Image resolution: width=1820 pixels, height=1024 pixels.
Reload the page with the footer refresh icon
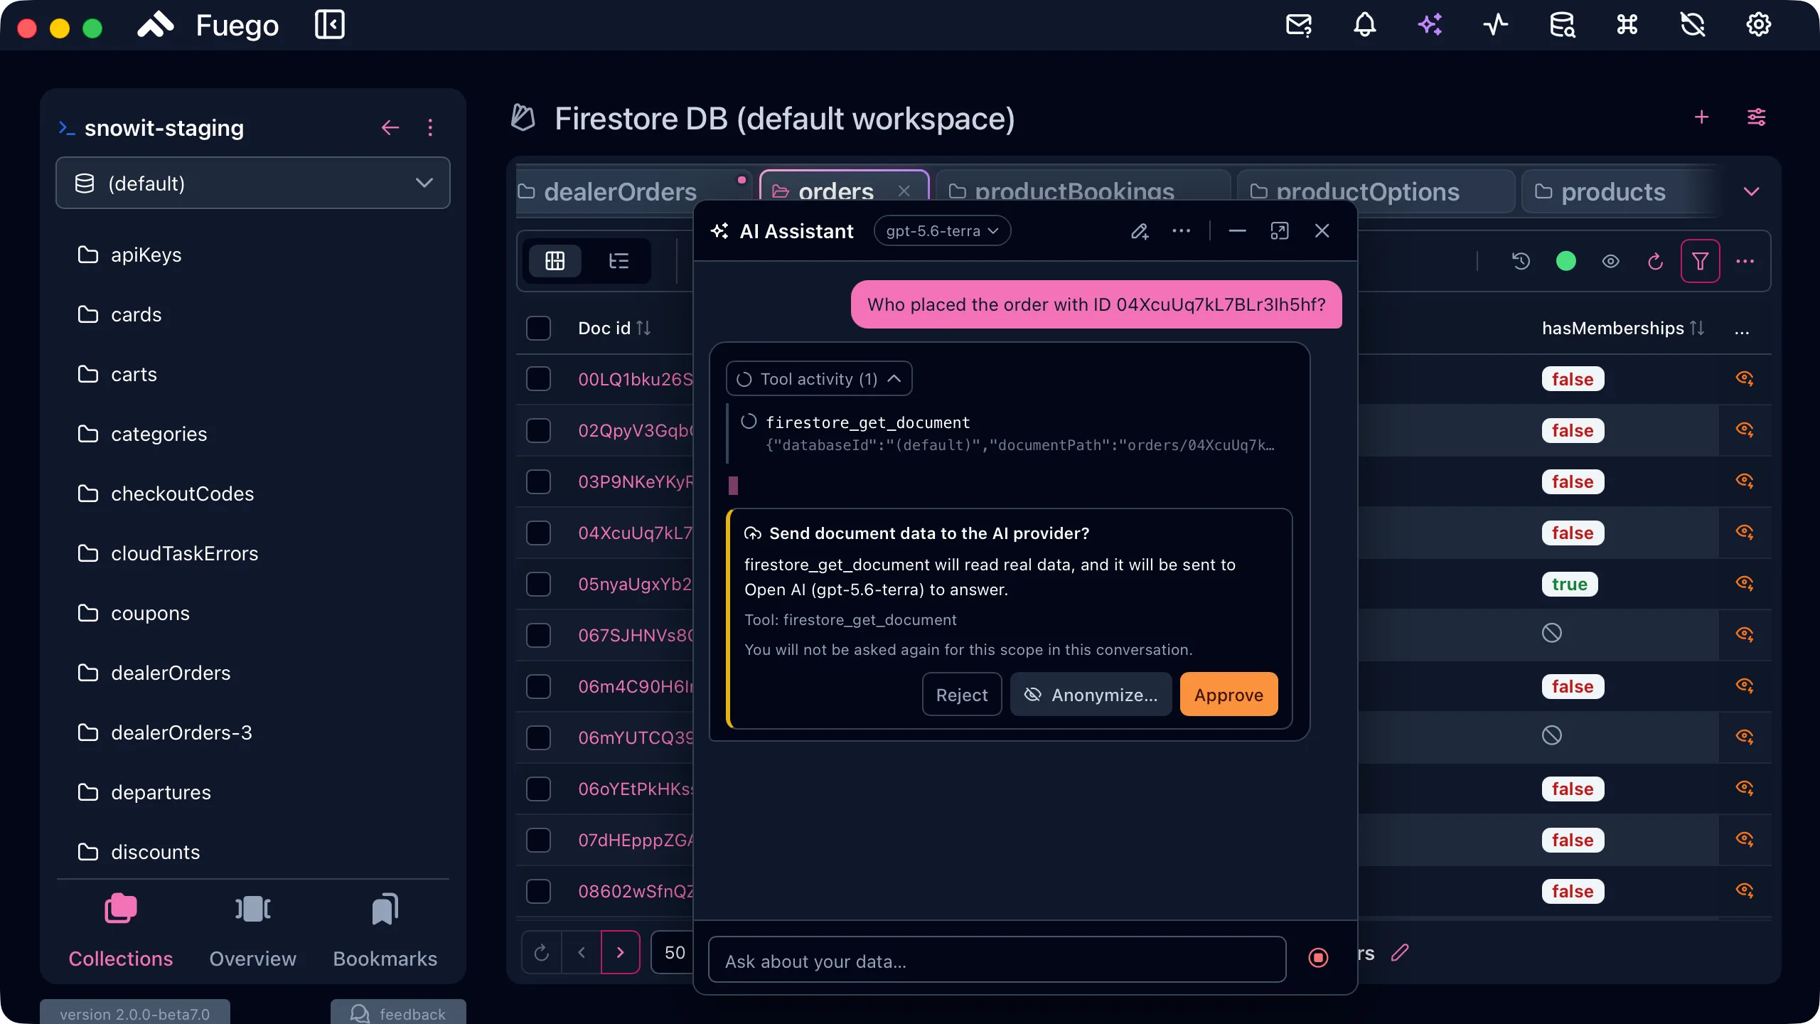(542, 952)
